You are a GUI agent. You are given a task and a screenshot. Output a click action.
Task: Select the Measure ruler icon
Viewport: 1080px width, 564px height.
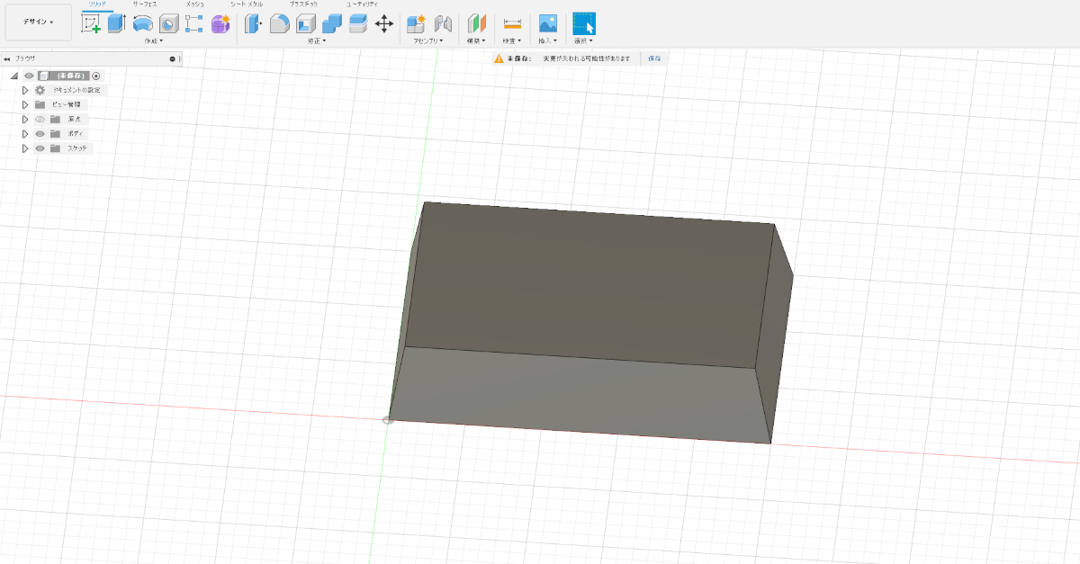pos(512,23)
